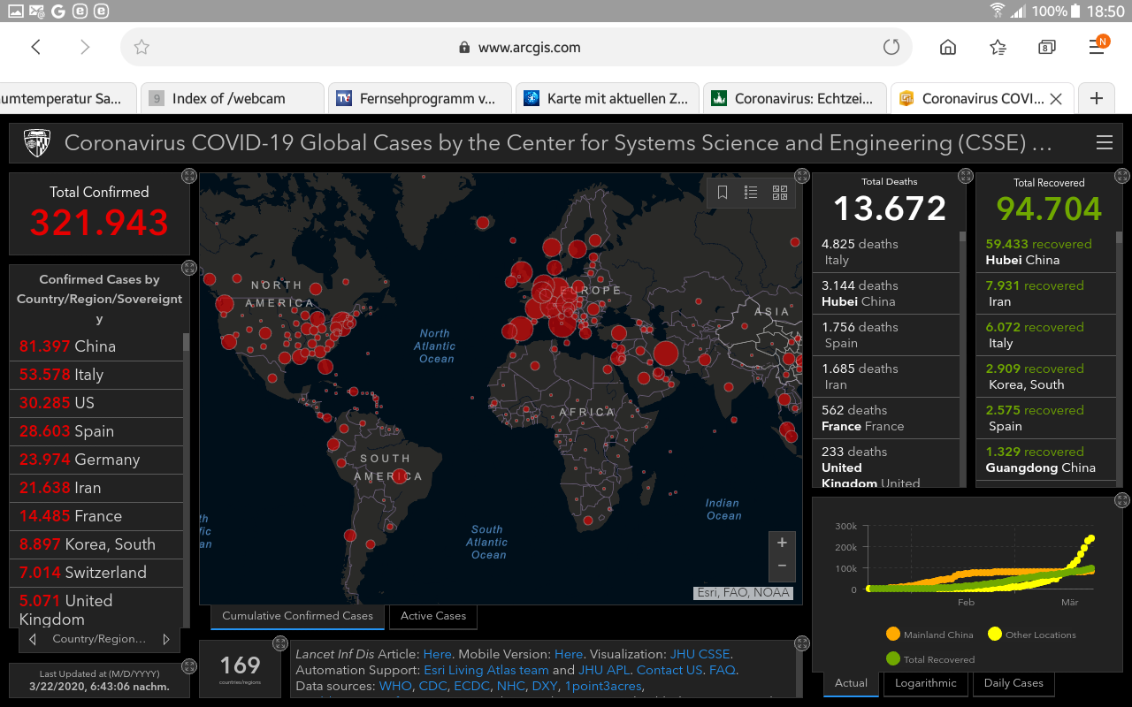Open the Esri Living Atlas team link
This screenshot has width=1132, height=707.
click(x=486, y=670)
